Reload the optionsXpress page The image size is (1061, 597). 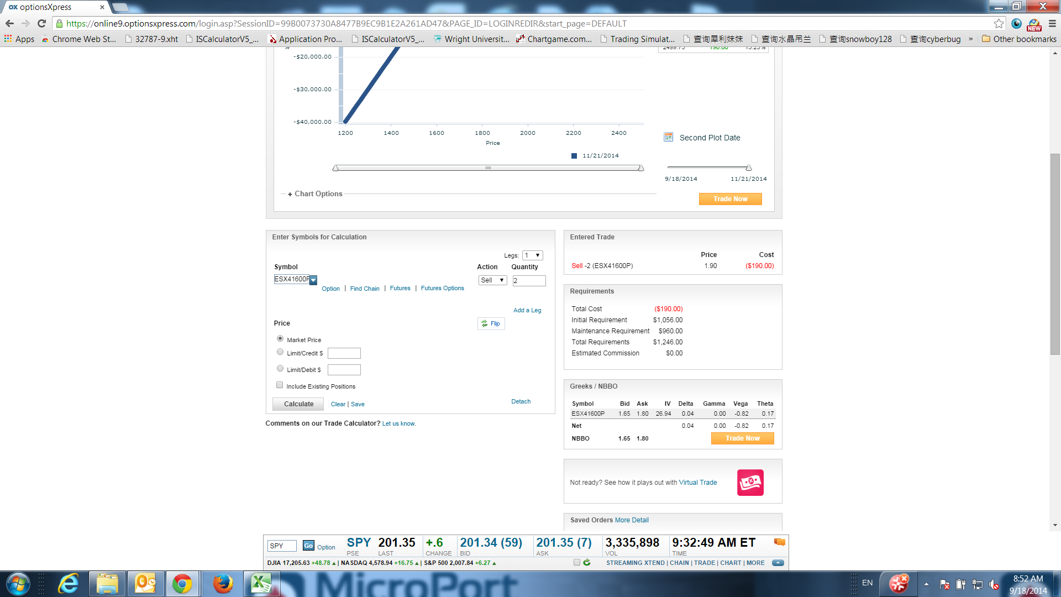[41, 24]
